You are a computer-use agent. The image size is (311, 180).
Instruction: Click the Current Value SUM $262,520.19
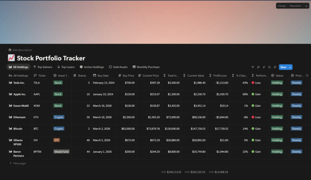coord(195,172)
